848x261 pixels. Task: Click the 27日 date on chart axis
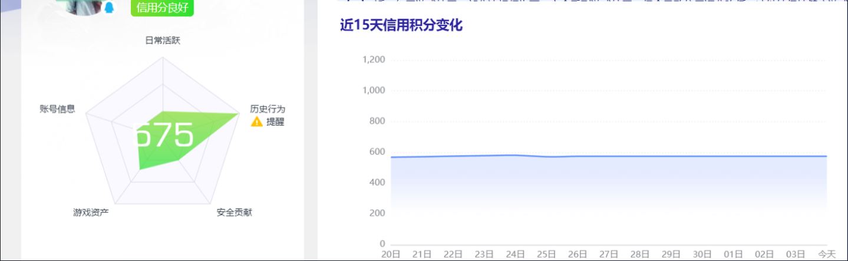pos(609,254)
